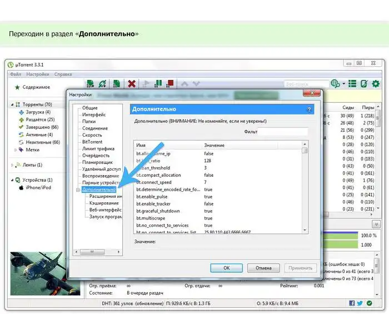The height and width of the screenshot is (314, 389).
Task: Click the Add Torrent toolbar icon
Action: (x=90, y=84)
